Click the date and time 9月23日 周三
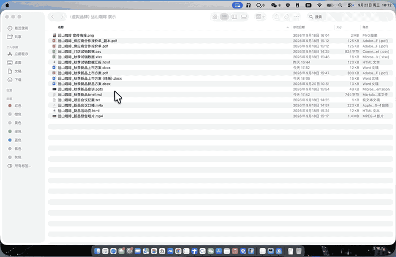Image resolution: width=396 pixels, height=257 pixels. [368, 5]
